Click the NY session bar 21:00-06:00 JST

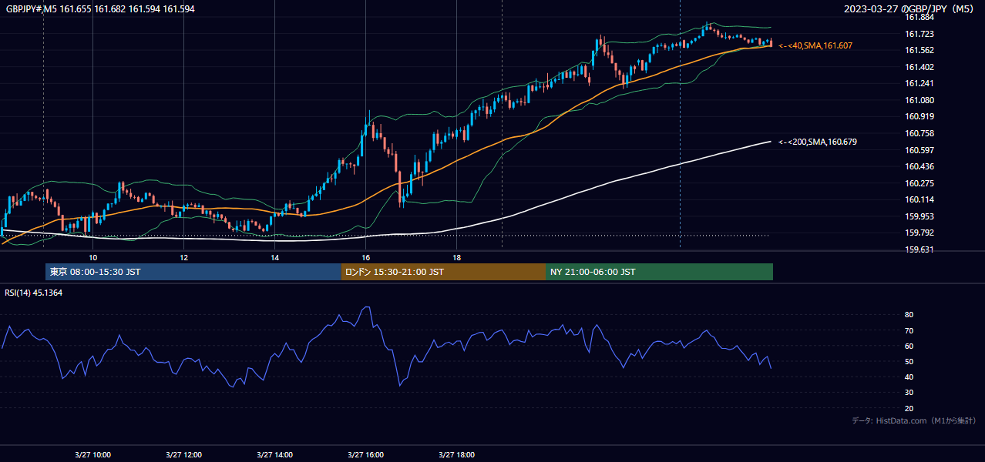click(659, 272)
